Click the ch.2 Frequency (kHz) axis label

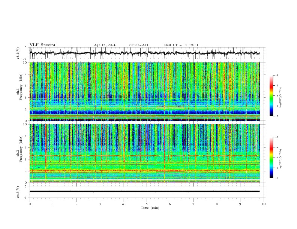coord(19,149)
